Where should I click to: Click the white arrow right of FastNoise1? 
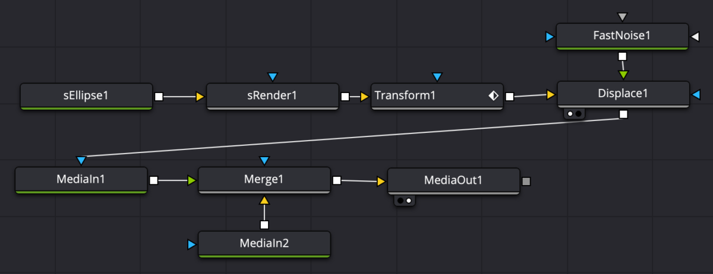tap(695, 37)
